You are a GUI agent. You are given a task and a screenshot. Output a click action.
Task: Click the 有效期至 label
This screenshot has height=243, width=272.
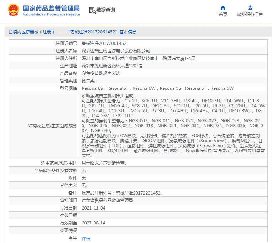coord(68,223)
